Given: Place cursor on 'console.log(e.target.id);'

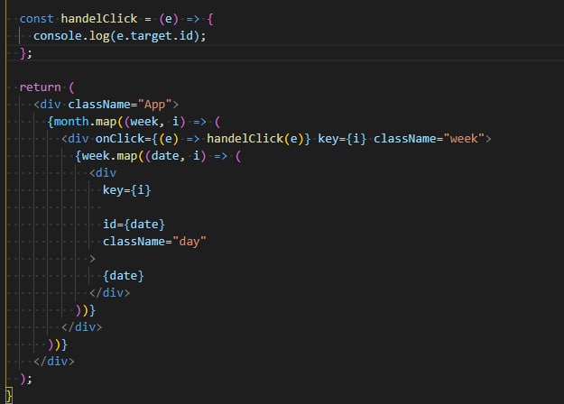Looking at the screenshot, I should [x=119, y=36].
